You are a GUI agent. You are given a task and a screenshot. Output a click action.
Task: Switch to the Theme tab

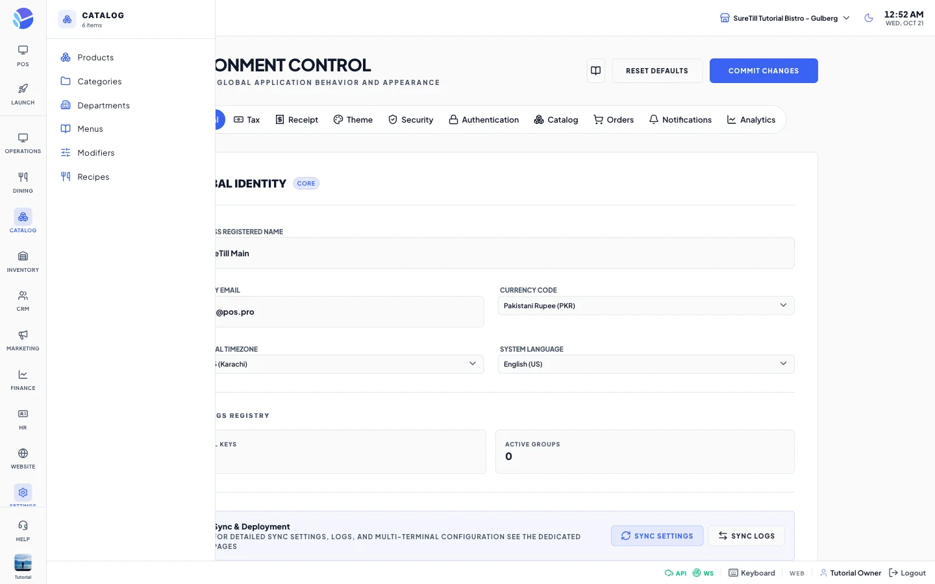tap(353, 120)
